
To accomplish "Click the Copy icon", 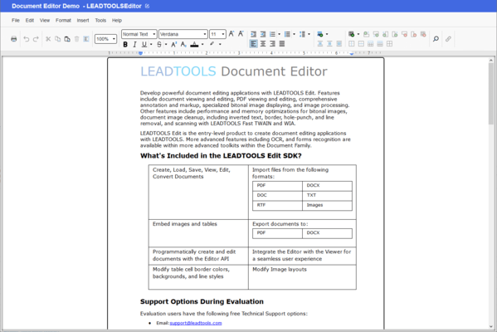I will 58,39.
